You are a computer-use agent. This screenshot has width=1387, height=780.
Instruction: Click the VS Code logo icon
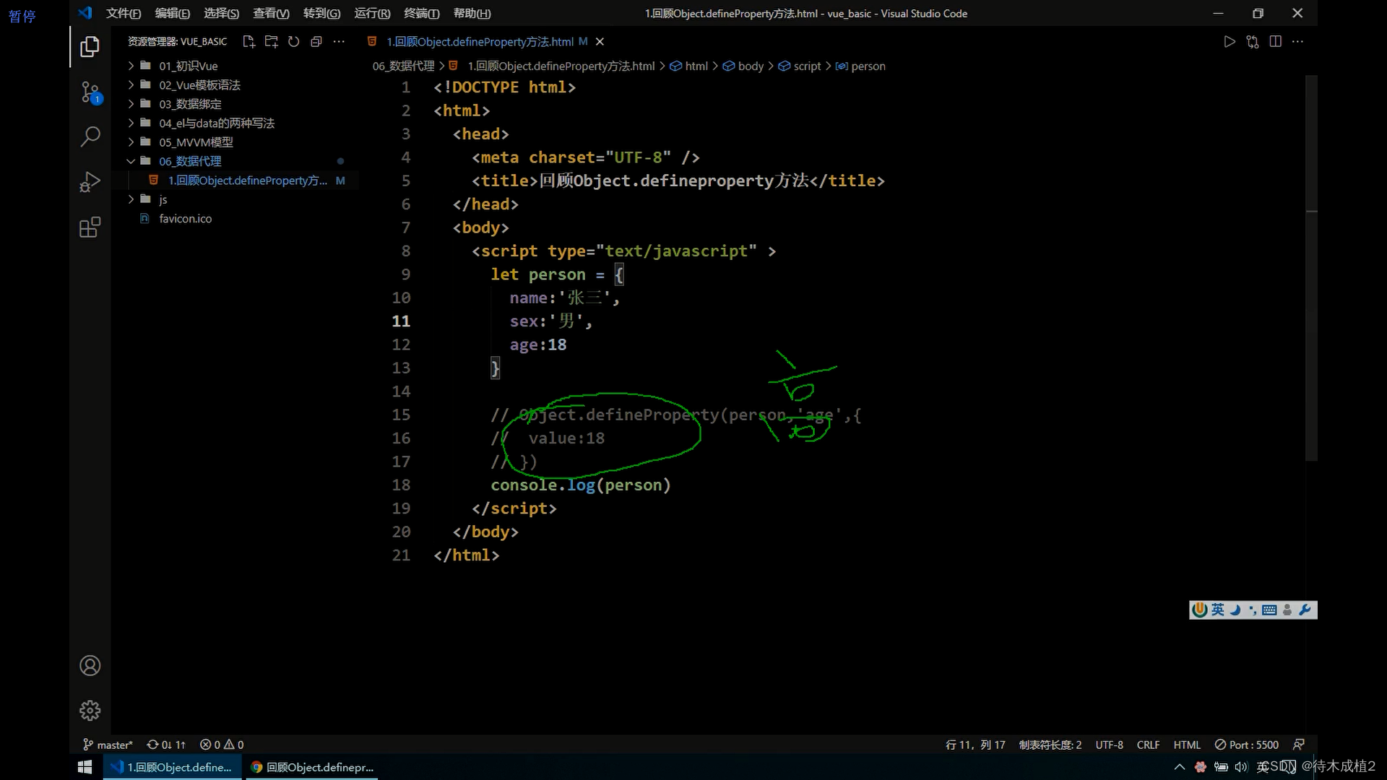point(85,13)
